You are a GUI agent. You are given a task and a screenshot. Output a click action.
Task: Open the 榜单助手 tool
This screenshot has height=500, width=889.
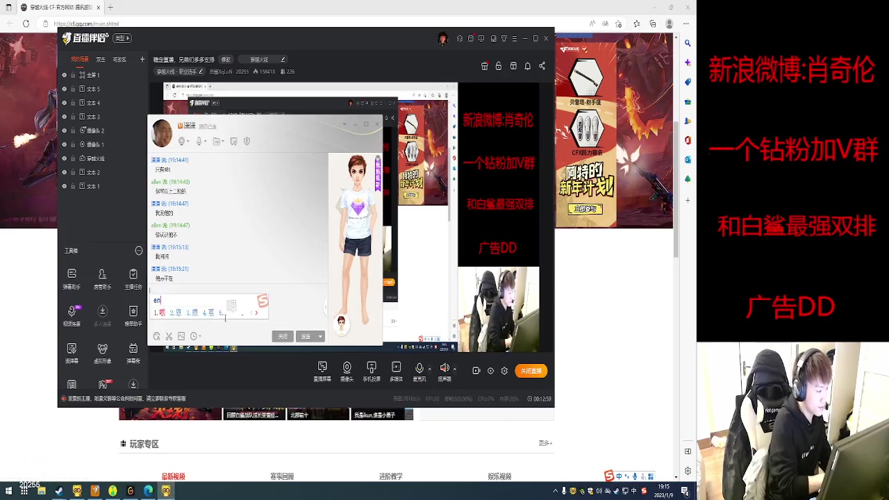[x=133, y=315]
